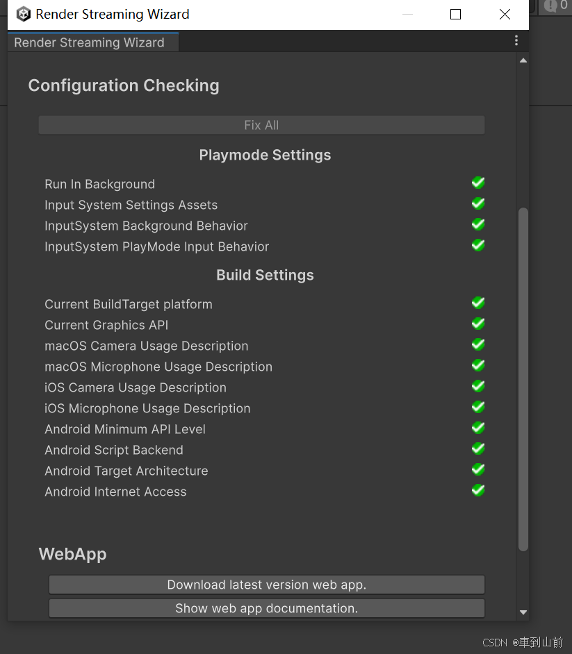The width and height of the screenshot is (572, 654).
Task: Select Android Minimum API Level label
Action: (125, 430)
